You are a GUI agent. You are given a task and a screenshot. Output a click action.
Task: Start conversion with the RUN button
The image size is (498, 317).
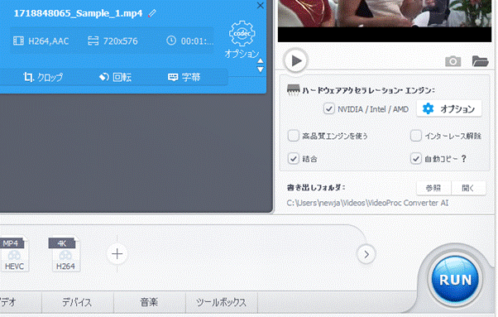point(455,280)
